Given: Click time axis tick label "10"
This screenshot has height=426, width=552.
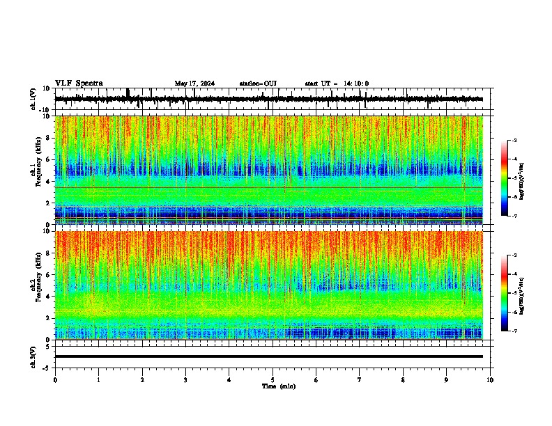Looking at the screenshot, I should click(490, 380).
